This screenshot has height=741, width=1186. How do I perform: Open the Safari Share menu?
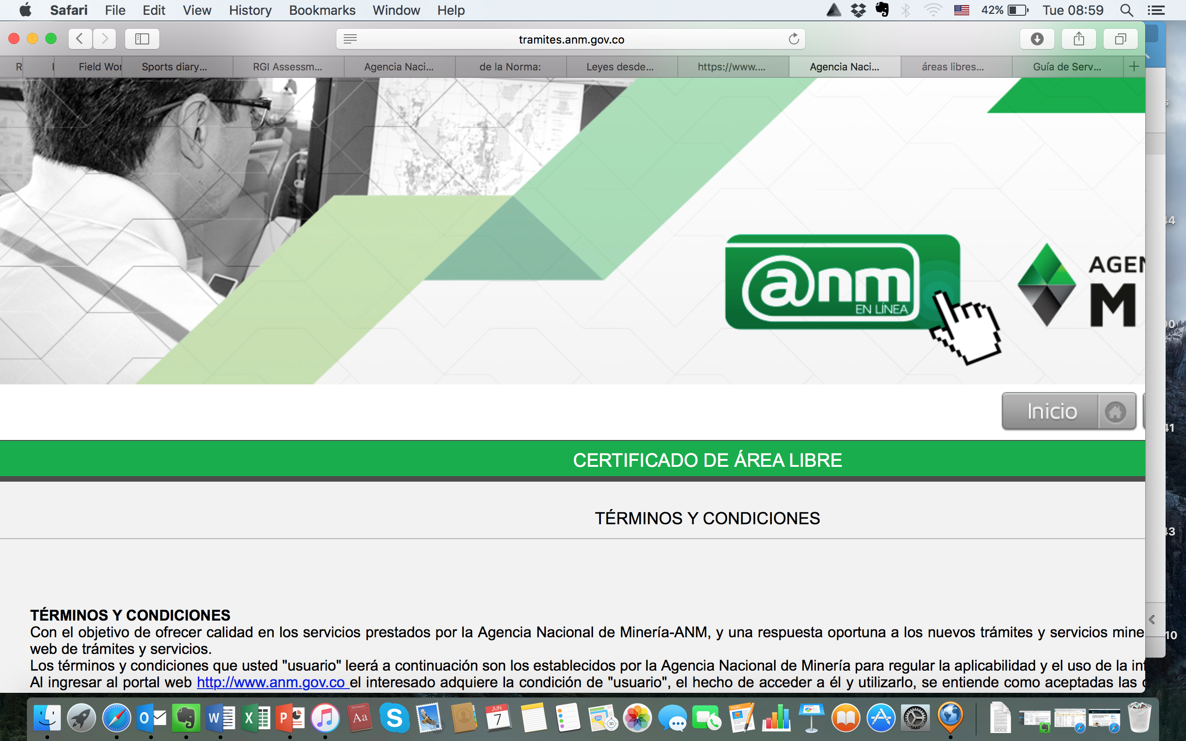click(1079, 39)
